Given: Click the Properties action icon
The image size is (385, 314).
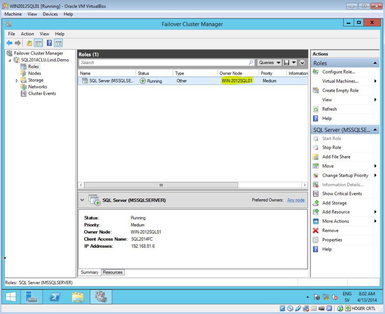Looking at the screenshot, I should coord(316,240).
